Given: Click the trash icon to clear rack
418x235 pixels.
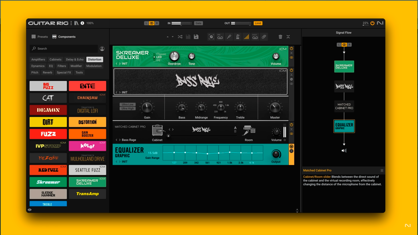Looking at the screenshot, I should 280,37.
